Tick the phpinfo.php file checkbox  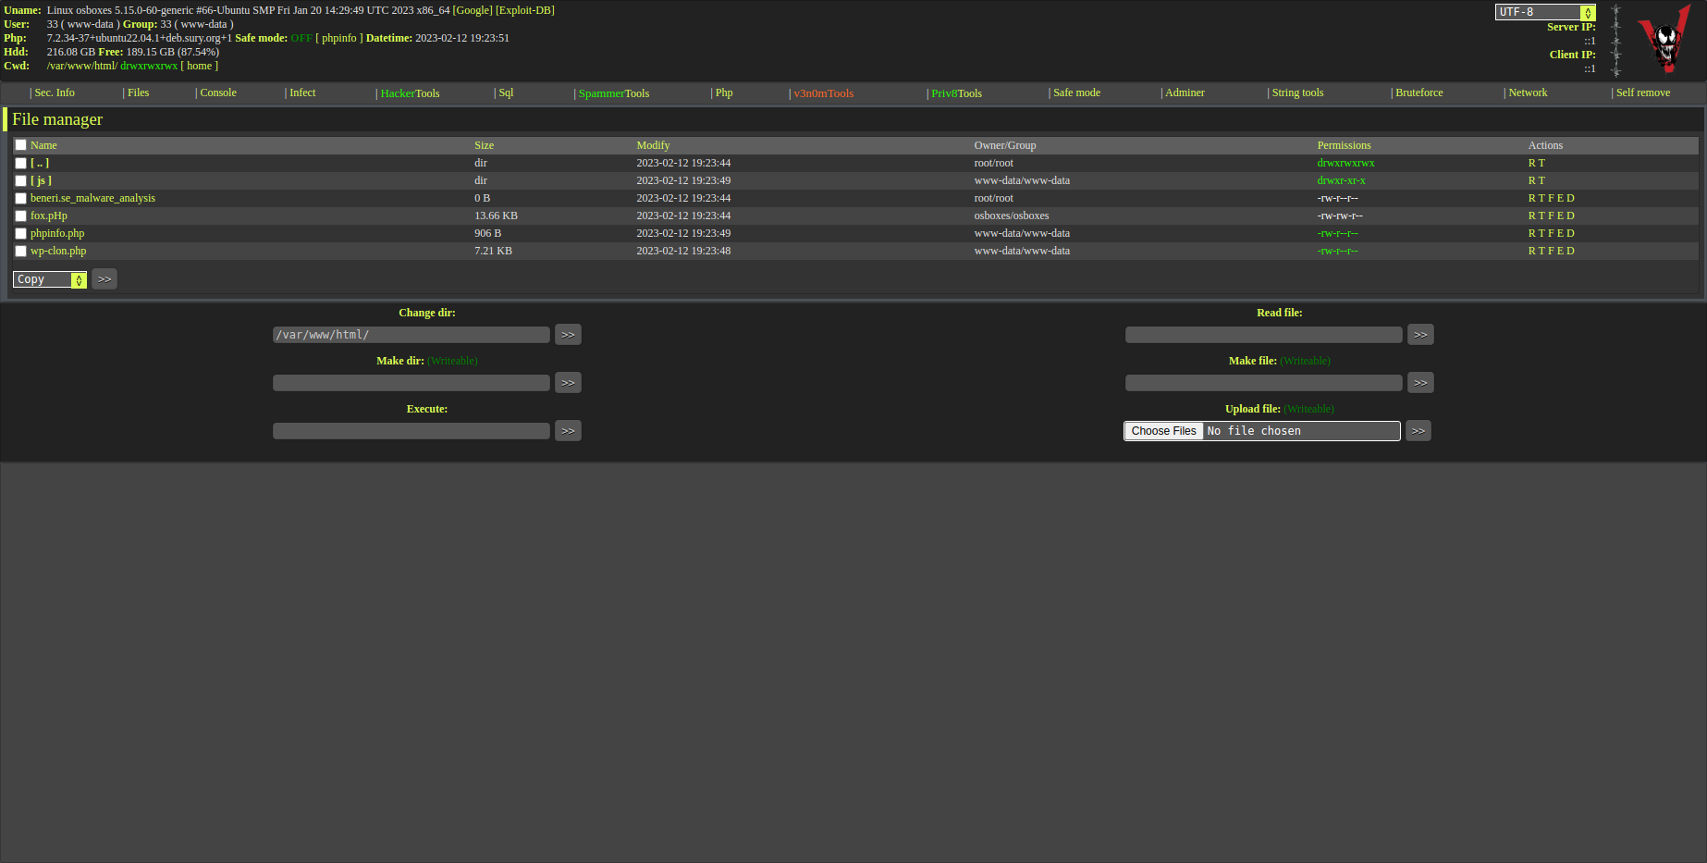(x=20, y=234)
